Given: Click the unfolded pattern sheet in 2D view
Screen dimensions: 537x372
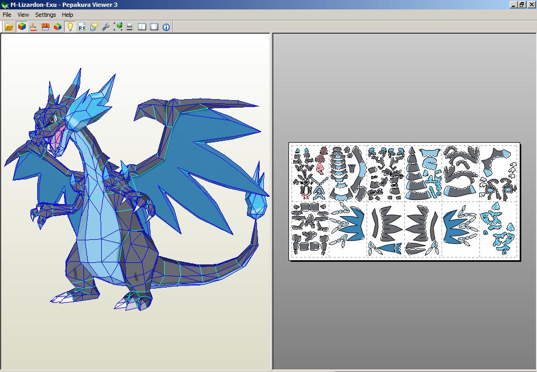Looking at the screenshot, I should [x=404, y=201].
